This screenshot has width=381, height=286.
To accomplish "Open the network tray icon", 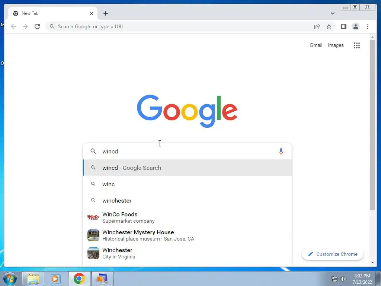I will pyautogui.click(x=334, y=279).
